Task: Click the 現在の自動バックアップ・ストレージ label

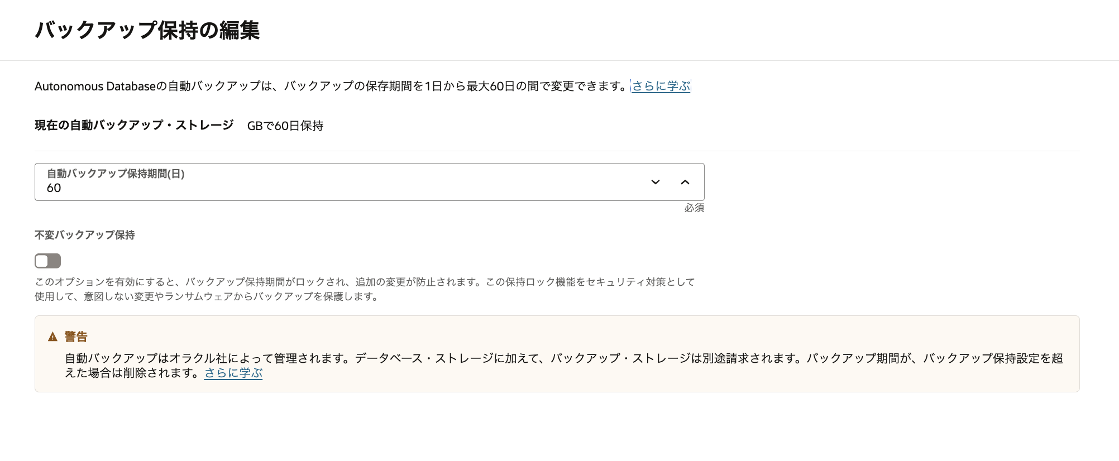Action: click(134, 125)
